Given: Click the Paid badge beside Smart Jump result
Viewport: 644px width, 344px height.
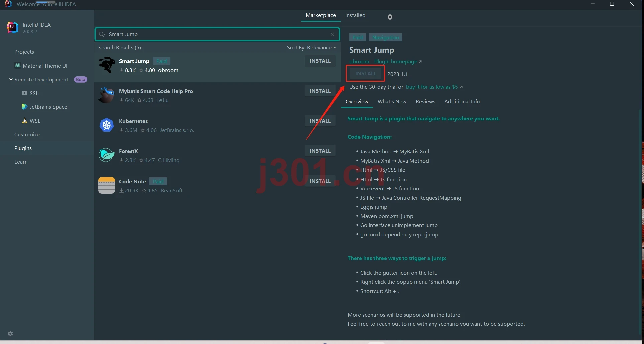Looking at the screenshot, I should tap(162, 61).
